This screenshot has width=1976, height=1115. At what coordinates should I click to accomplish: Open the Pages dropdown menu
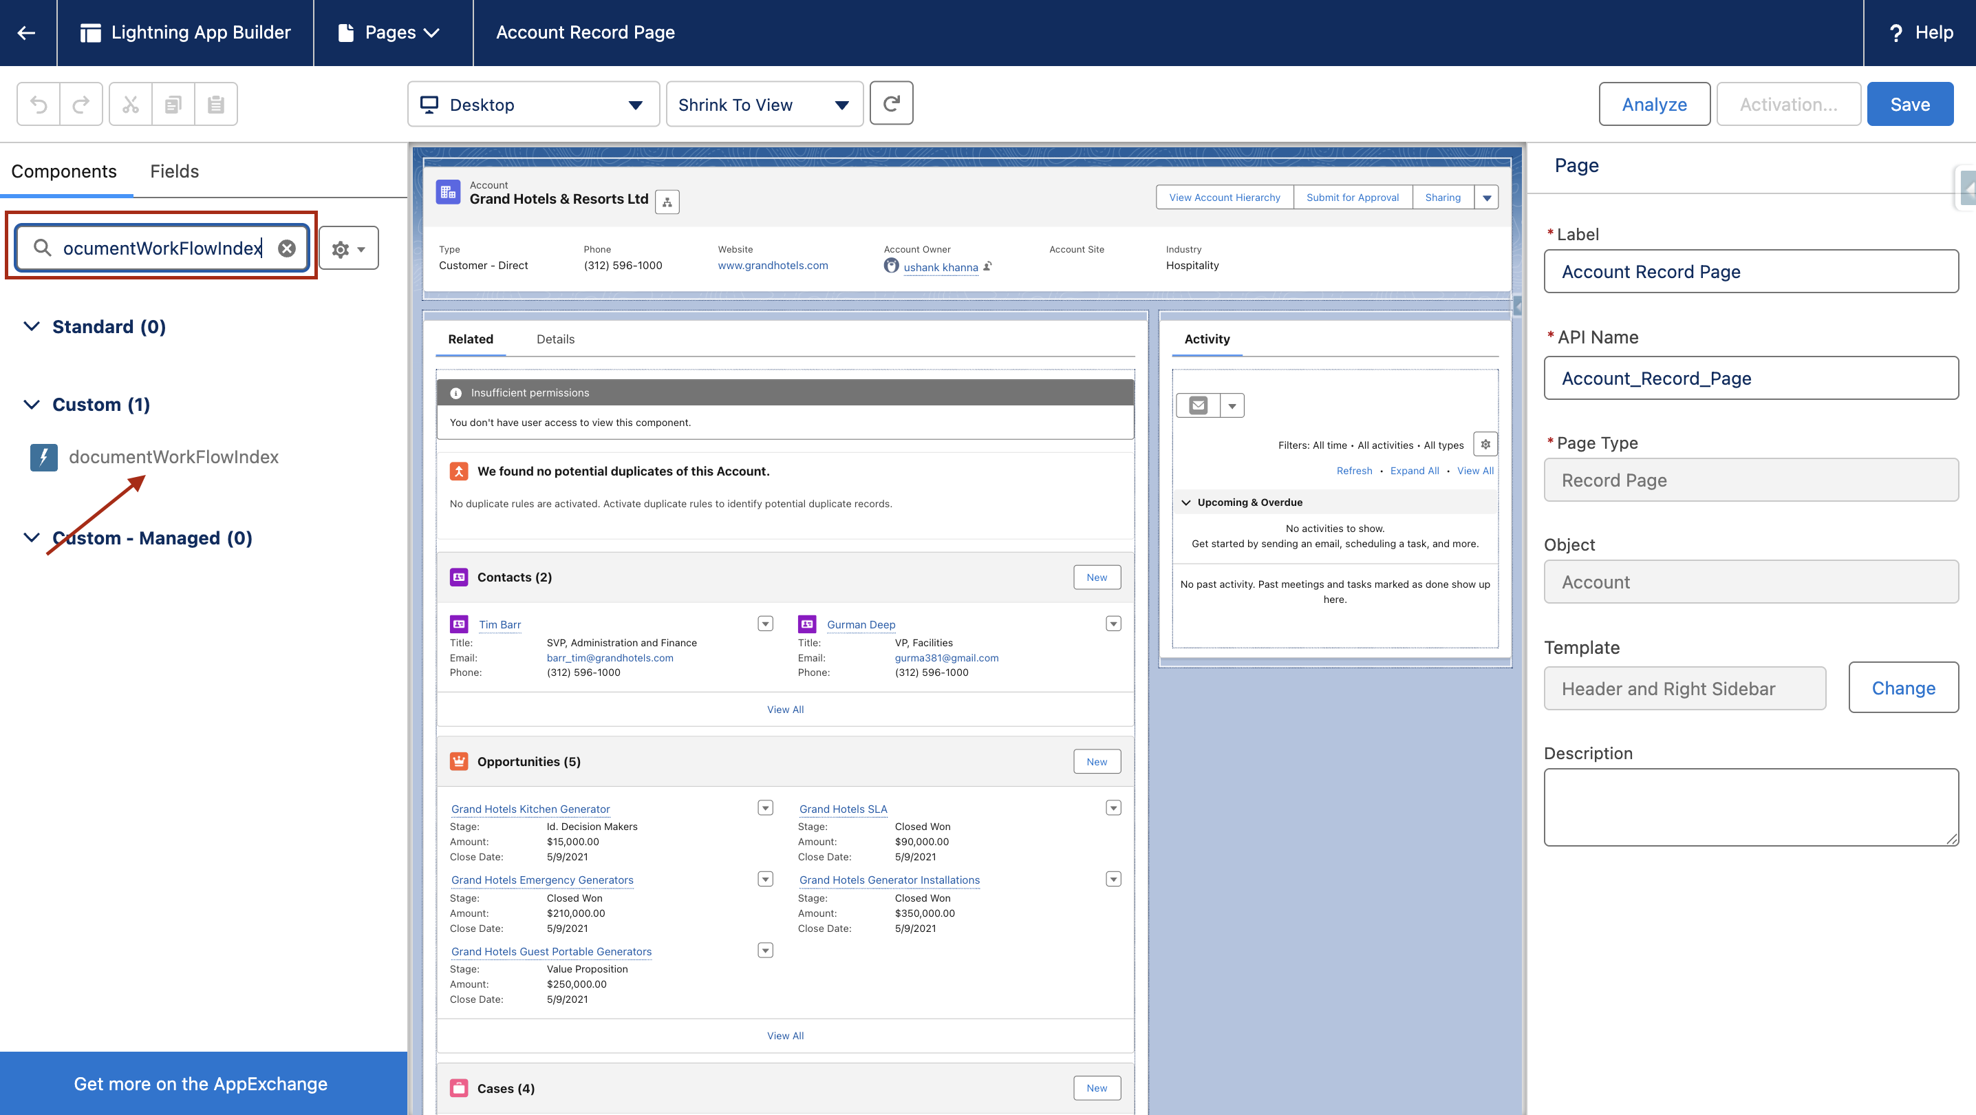pos(389,32)
